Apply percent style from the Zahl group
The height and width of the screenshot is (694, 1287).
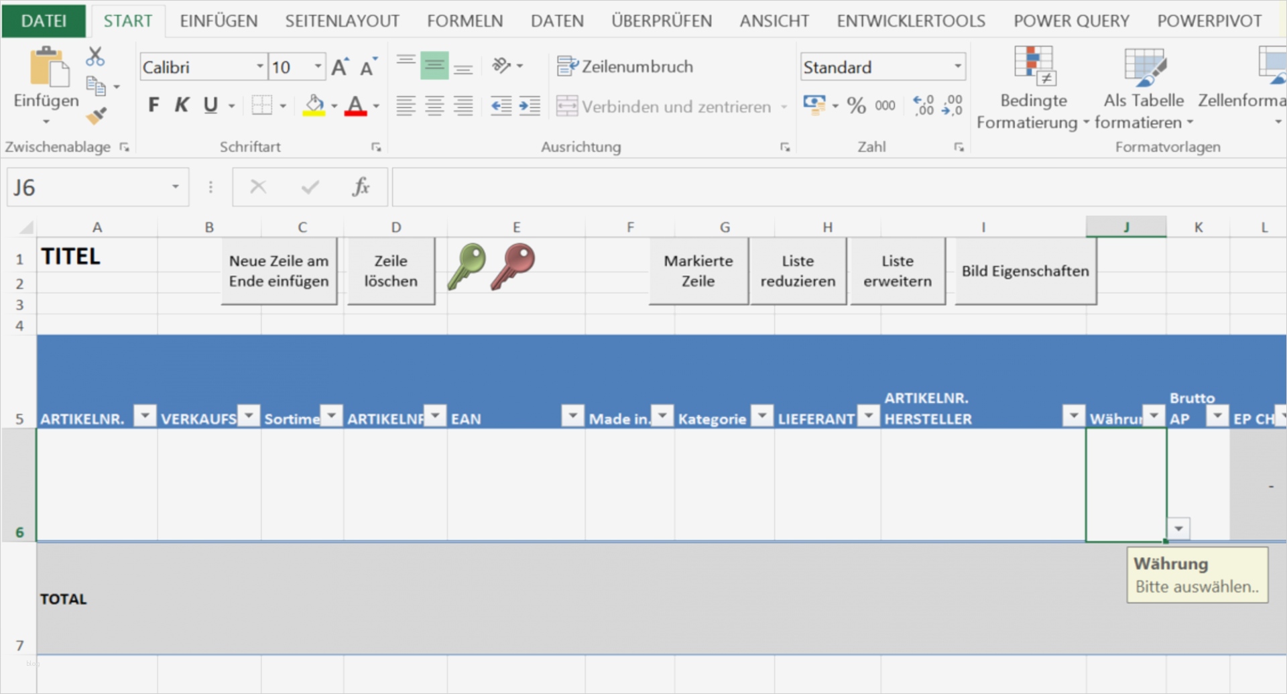[856, 105]
